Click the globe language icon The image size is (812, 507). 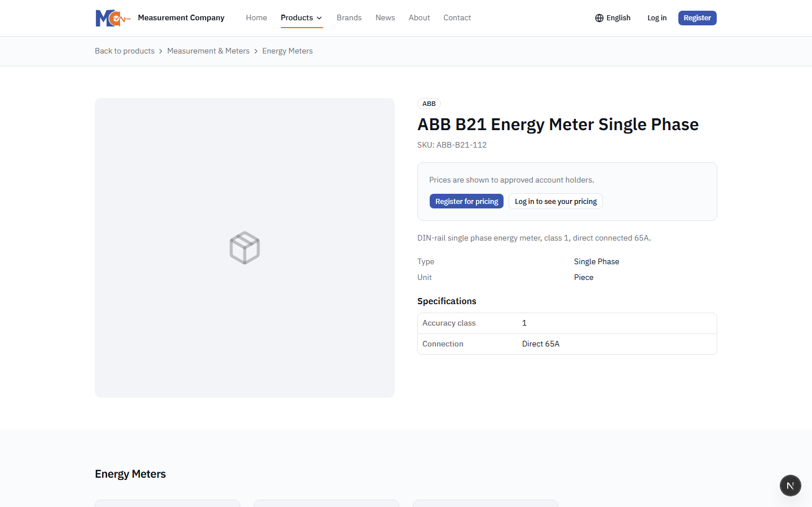click(x=599, y=18)
